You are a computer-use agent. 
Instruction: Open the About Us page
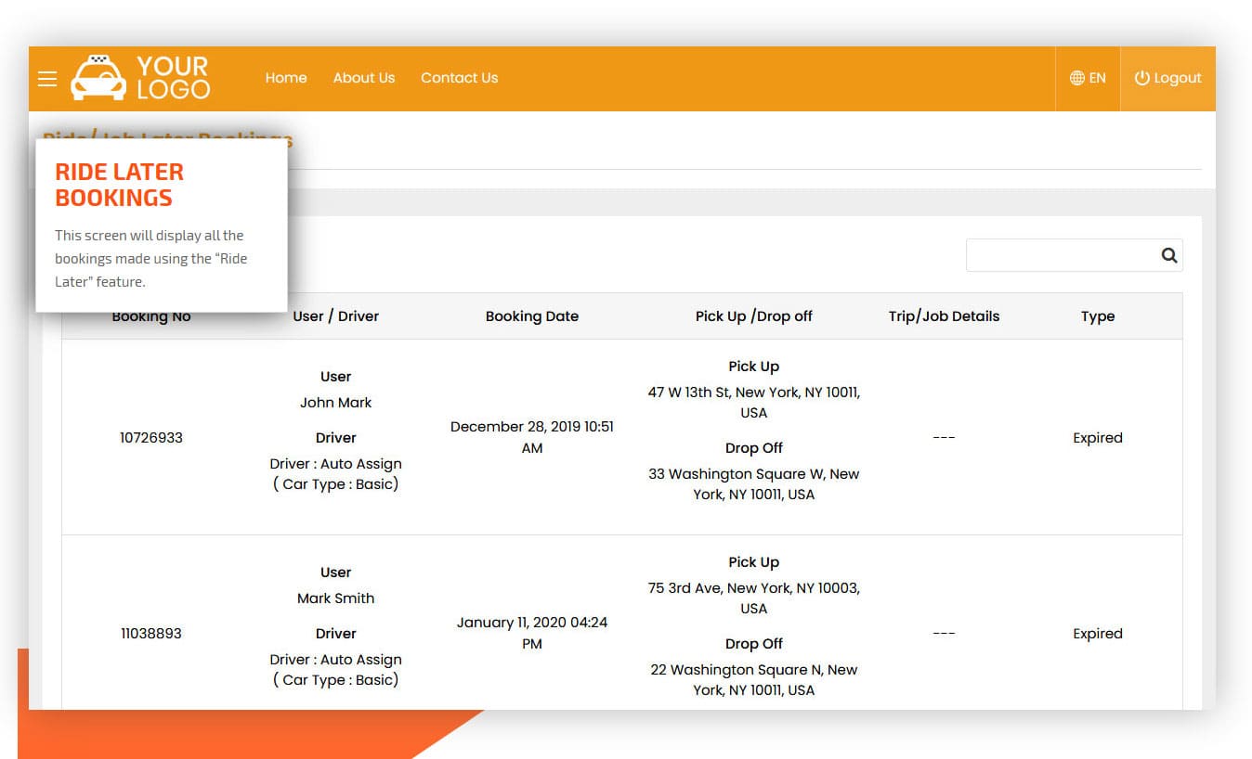pyautogui.click(x=364, y=78)
